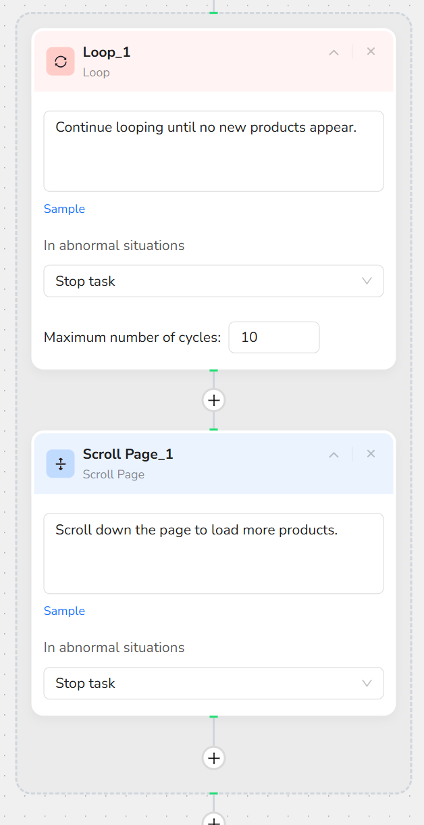Click into the 'Continue looping until' text box
The width and height of the screenshot is (424, 825).
(213, 151)
